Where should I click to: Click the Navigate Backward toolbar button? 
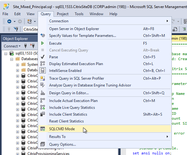point(9,21)
